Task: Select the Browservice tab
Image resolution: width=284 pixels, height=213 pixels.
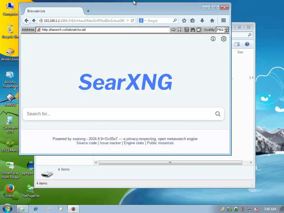Action: 54,11
